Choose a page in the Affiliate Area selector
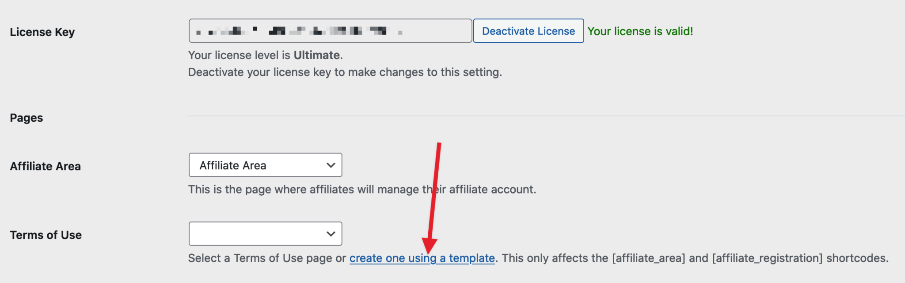The width and height of the screenshot is (905, 283). coord(265,165)
